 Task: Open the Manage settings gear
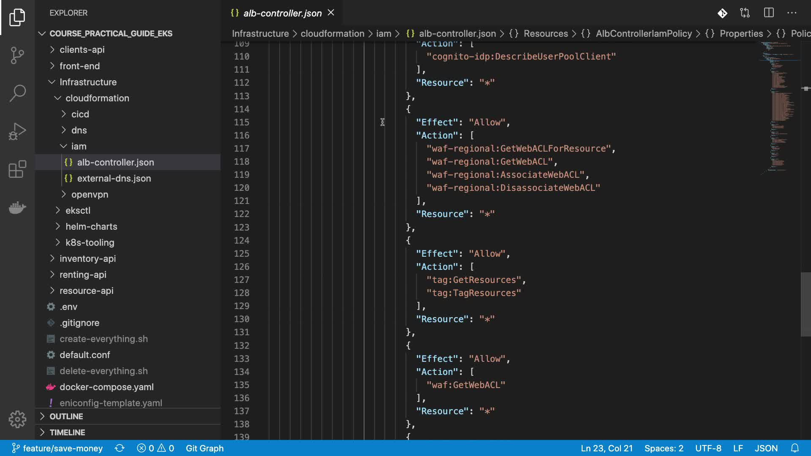click(x=17, y=419)
